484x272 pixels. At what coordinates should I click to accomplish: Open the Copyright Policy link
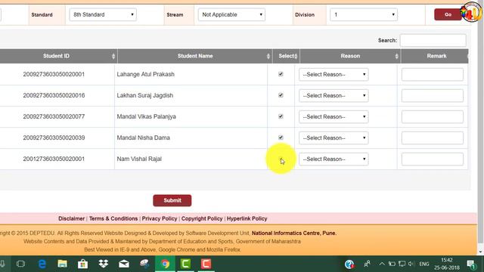click(202, 218)
